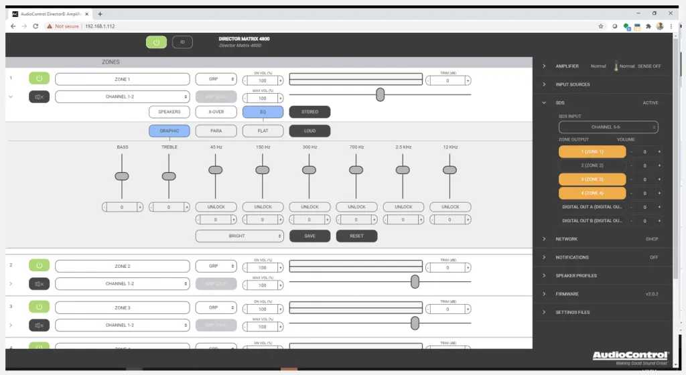
Task: Toggle SDS output 3 (ZONE 3)
Action: (592, 179)
